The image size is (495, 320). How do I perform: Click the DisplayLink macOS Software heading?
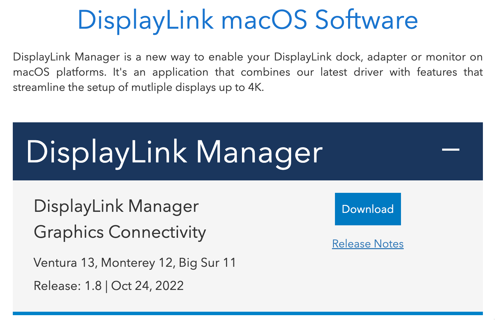[247, 20]
